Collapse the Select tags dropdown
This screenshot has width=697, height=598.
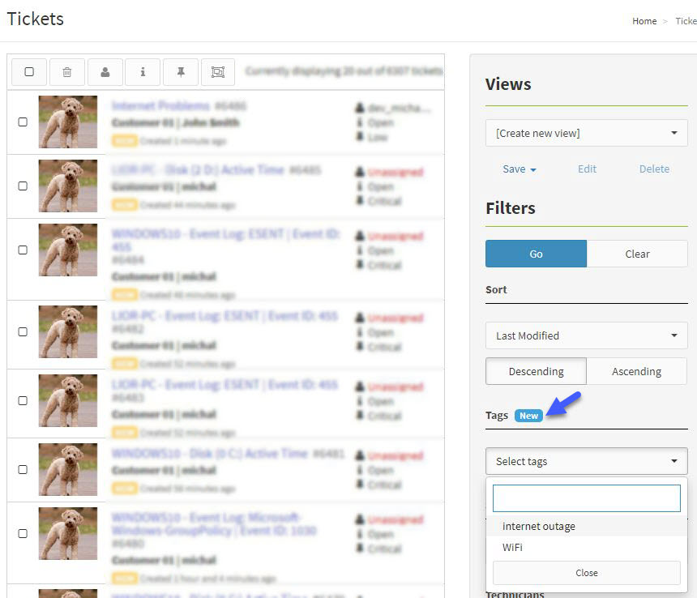pyautogui.click(x=586, y=461)
